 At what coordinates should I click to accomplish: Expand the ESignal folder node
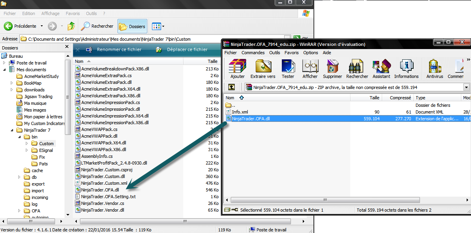click(27, 150)
